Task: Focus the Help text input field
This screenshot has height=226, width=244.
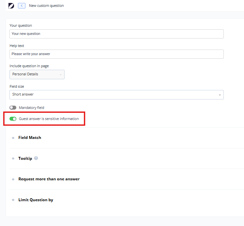Action: (x=116, y=54)
